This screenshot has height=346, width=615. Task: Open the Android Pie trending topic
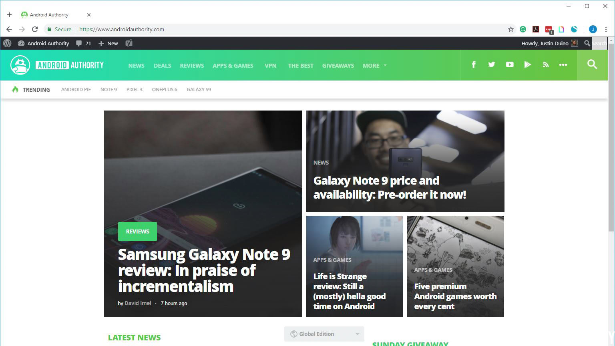point(76,90)
